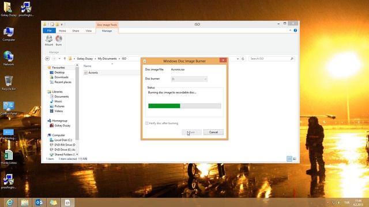Open Downloads under Favourites
Viewport: 369px width, 207px height.
point(61,77)
